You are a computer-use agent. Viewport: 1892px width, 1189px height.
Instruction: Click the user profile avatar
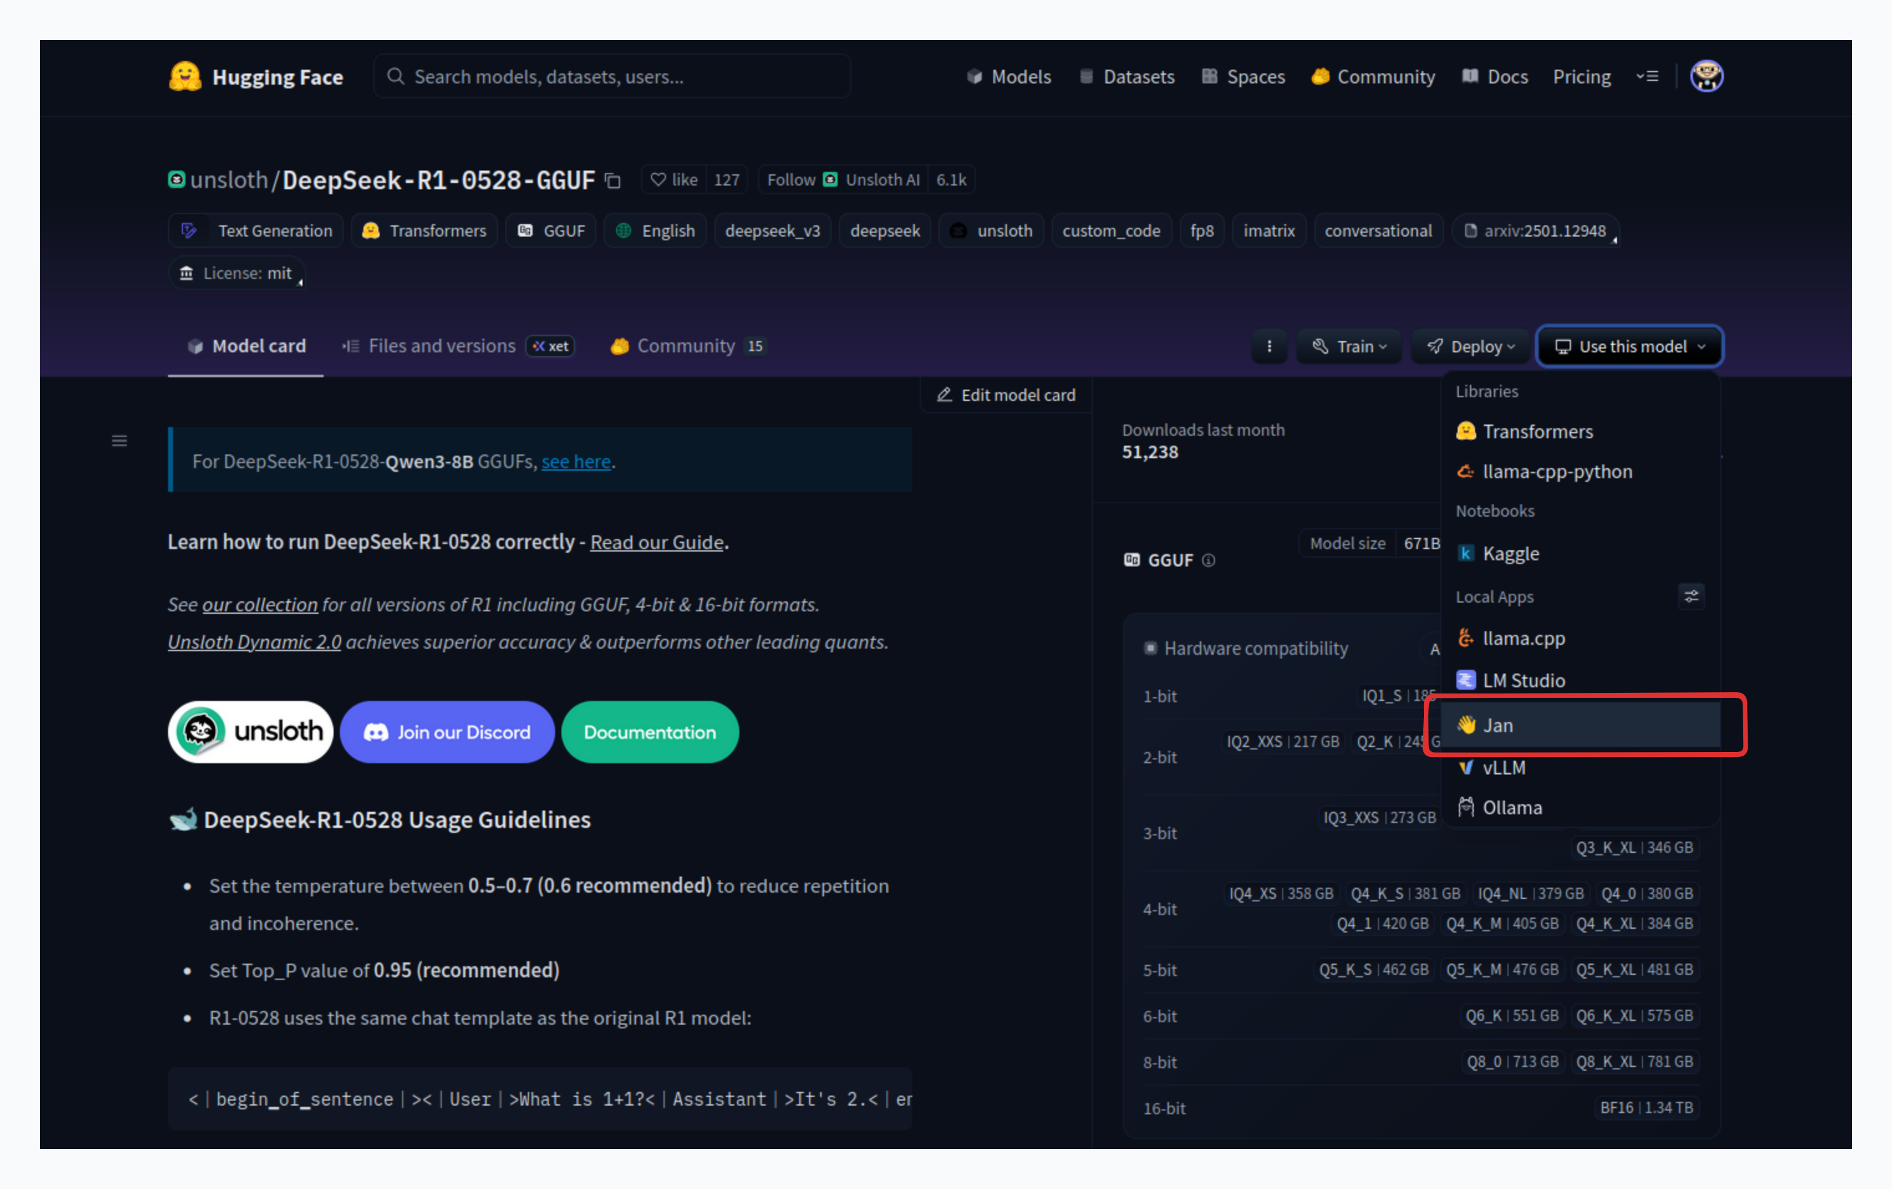[1707, 77]
